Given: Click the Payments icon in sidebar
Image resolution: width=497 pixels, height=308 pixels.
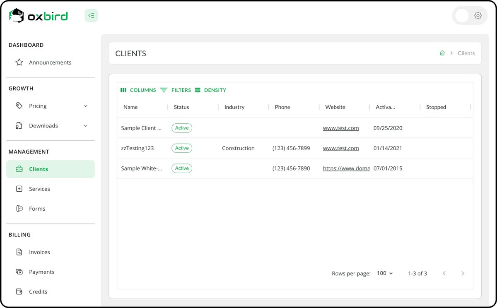Looking at the screenshot, I should [19, 272].
